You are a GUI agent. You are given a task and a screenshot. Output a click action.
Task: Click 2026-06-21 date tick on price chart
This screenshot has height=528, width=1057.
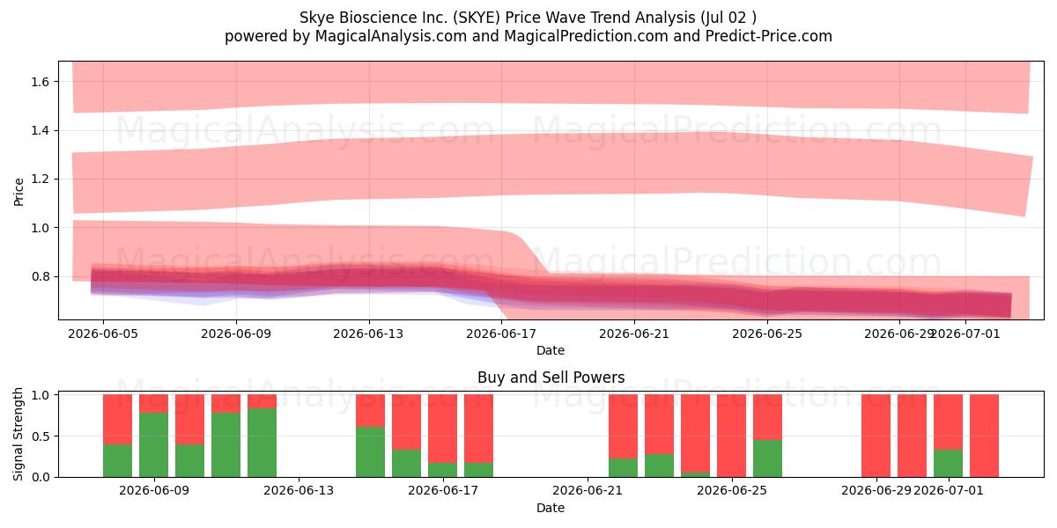[x=634, y=334]
